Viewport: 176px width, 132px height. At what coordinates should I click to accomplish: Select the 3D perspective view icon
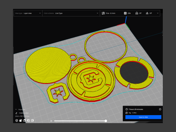pos(17,121)
